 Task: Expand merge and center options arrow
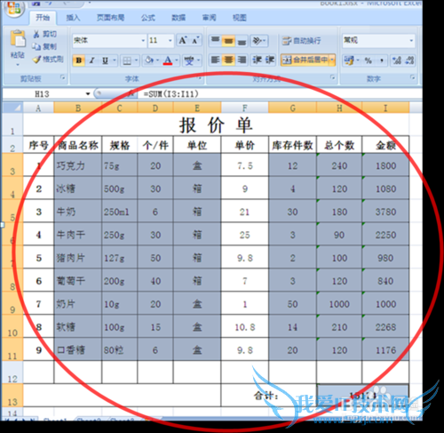[x=332, y=60]
